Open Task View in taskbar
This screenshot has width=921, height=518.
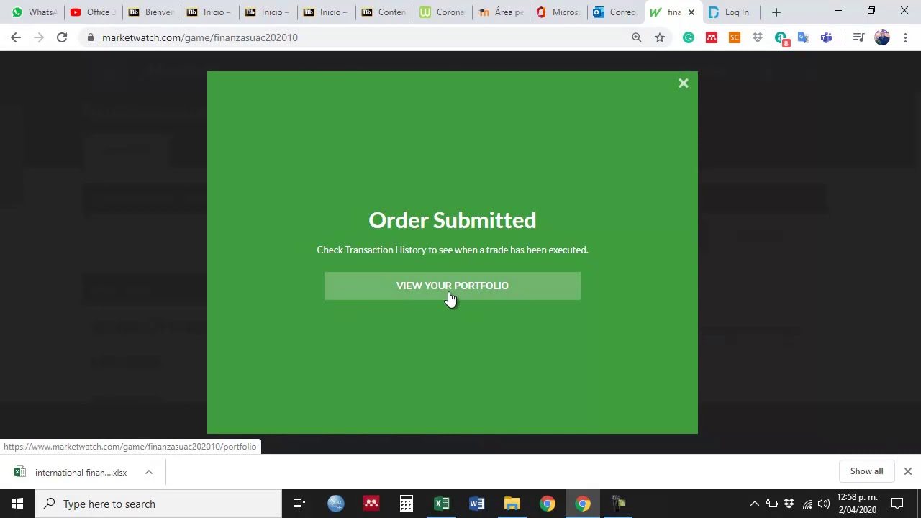pos(299,504)
